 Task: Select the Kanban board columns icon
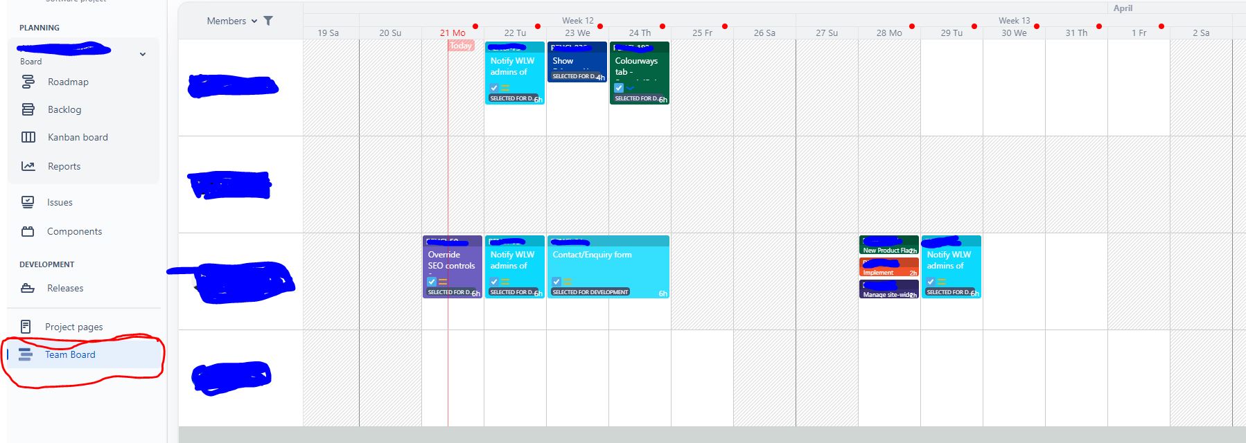point(28,137)
